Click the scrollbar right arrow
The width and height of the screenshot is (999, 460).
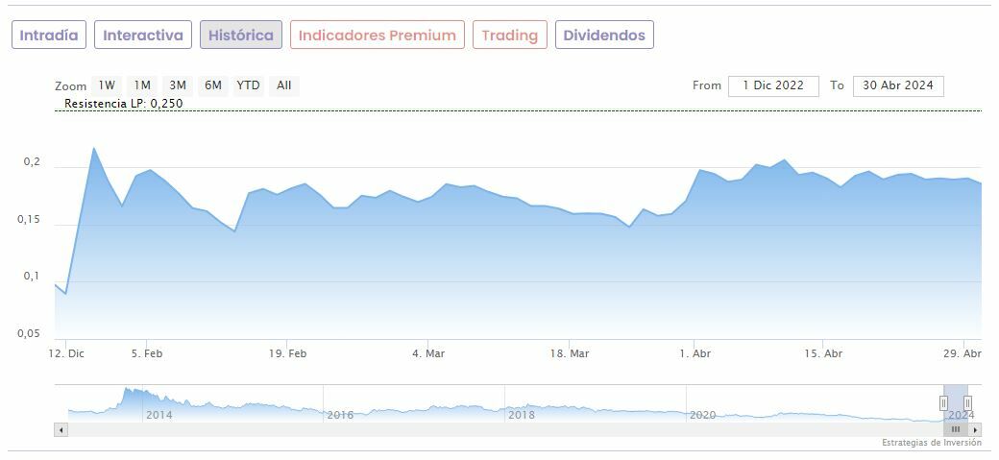(x=976, y=429)
